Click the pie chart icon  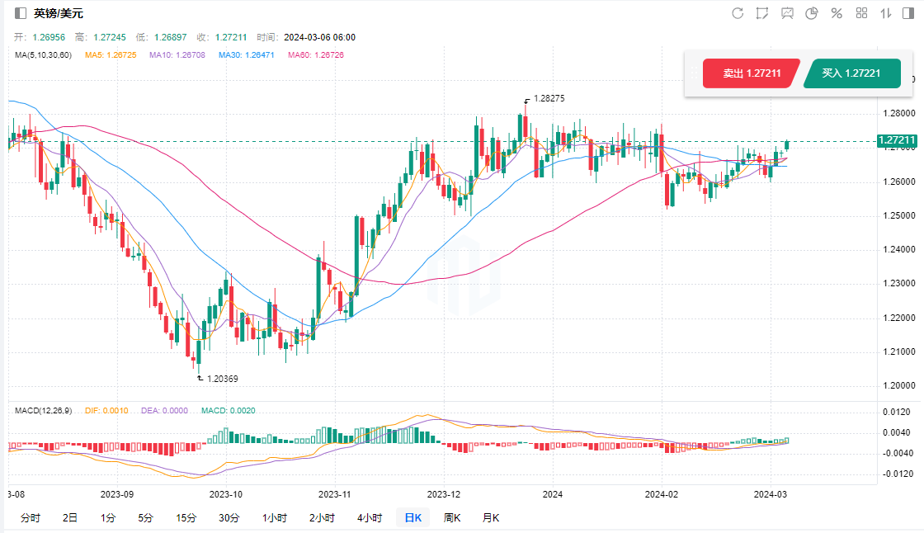pyautogui.click(x=812, y=13)
